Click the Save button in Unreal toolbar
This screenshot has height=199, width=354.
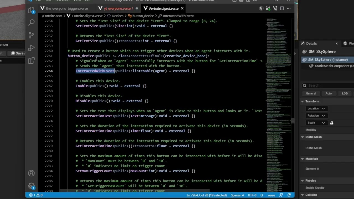pos(17,53)
